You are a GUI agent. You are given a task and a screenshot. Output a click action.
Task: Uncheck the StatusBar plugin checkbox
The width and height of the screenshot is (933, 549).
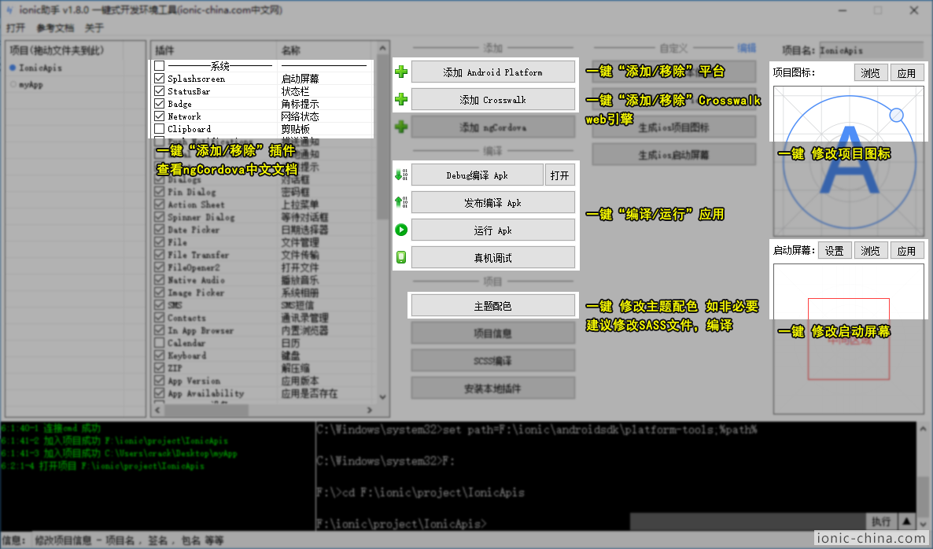click(159, 90)
